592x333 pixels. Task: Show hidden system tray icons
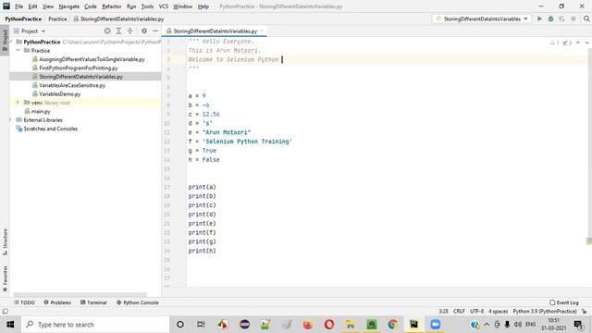tap(487, 325)
